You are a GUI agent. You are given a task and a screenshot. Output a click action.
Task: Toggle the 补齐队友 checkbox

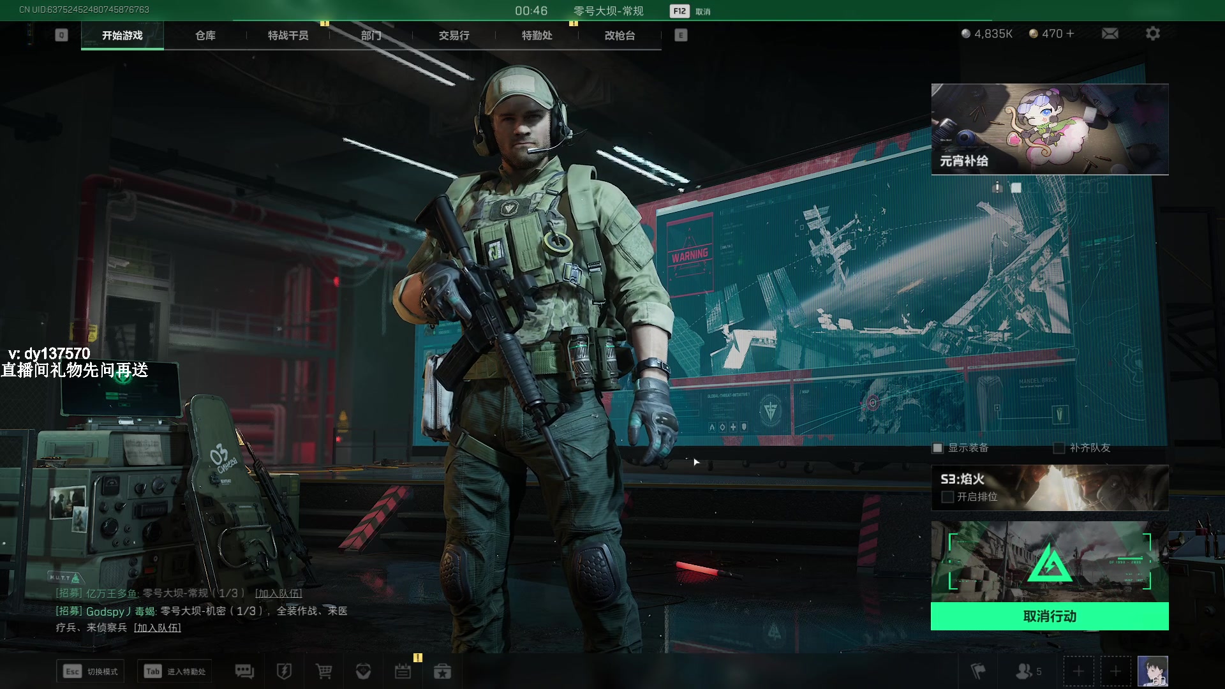[x=1059, y=448]
